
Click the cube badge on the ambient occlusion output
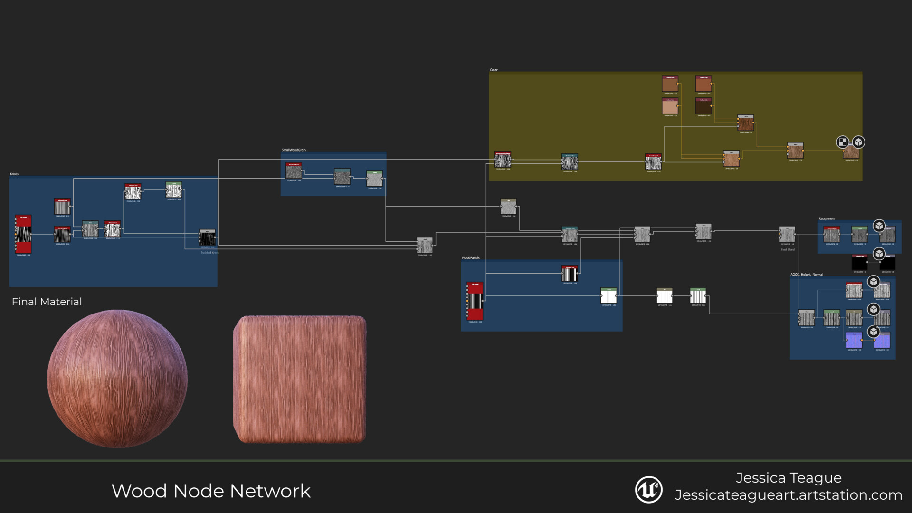point(873,282)
